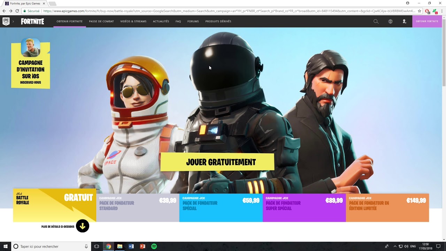The height and width of the screenshot is (251, 446).
Task: Click the volume speaker icon
Action: pyautogui.click(x=406, y=246)
